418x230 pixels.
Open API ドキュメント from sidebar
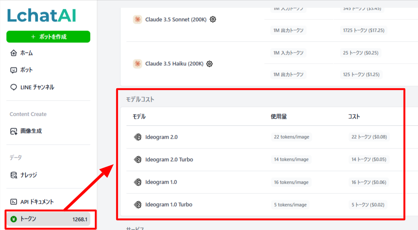pyautogui.click(x=37, y=202)
